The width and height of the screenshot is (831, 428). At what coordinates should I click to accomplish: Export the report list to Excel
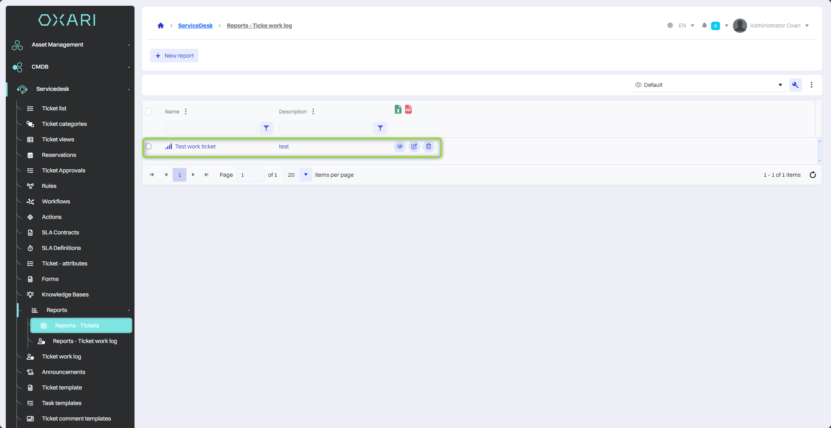pos(398,109)
